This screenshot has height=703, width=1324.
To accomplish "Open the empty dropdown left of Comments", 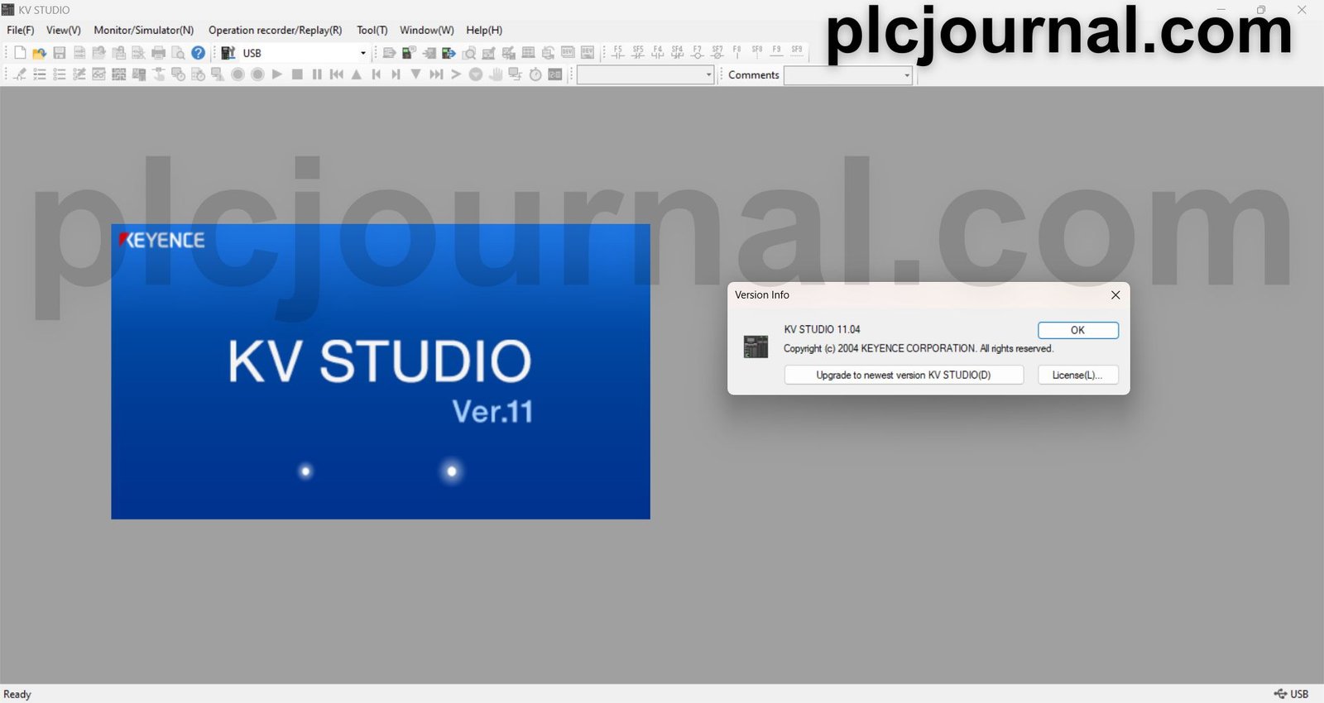I will 645,75.
